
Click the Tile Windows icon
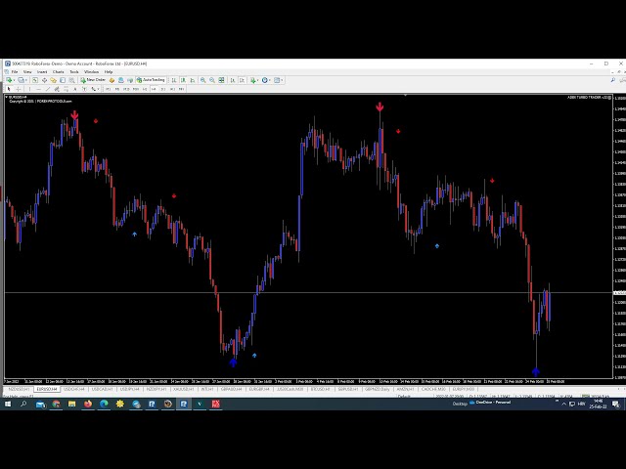pos(222,80)
